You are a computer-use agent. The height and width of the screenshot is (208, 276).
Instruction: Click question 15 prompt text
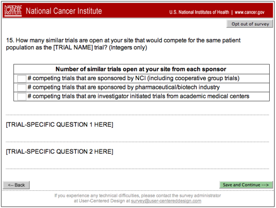(x=123, y=44)
